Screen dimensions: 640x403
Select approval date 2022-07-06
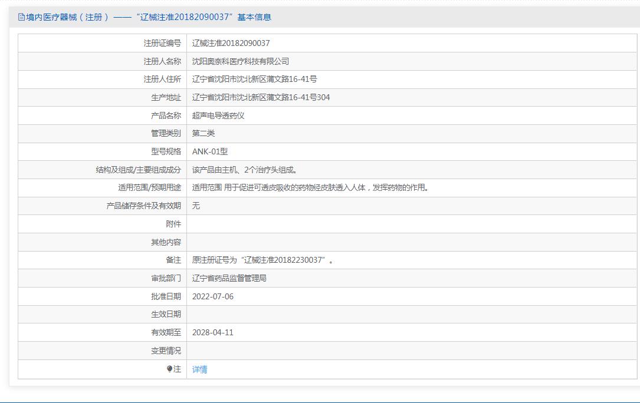(213, 296)
